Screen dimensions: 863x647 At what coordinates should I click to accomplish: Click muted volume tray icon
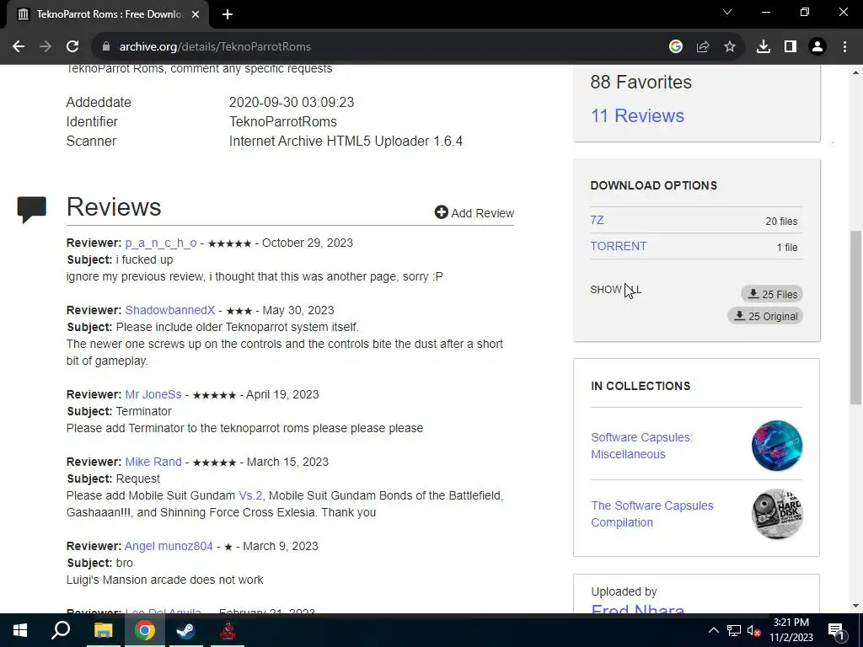coord(754,630)
